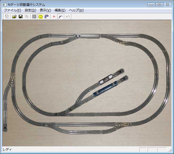Toggle the yellow track loop view icon
174x154 pixels.
coord(41,17)
